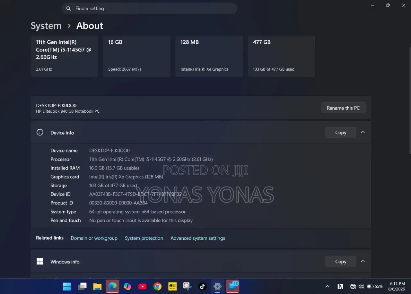Click the 'Product ID' label

(x=62, y=203)
